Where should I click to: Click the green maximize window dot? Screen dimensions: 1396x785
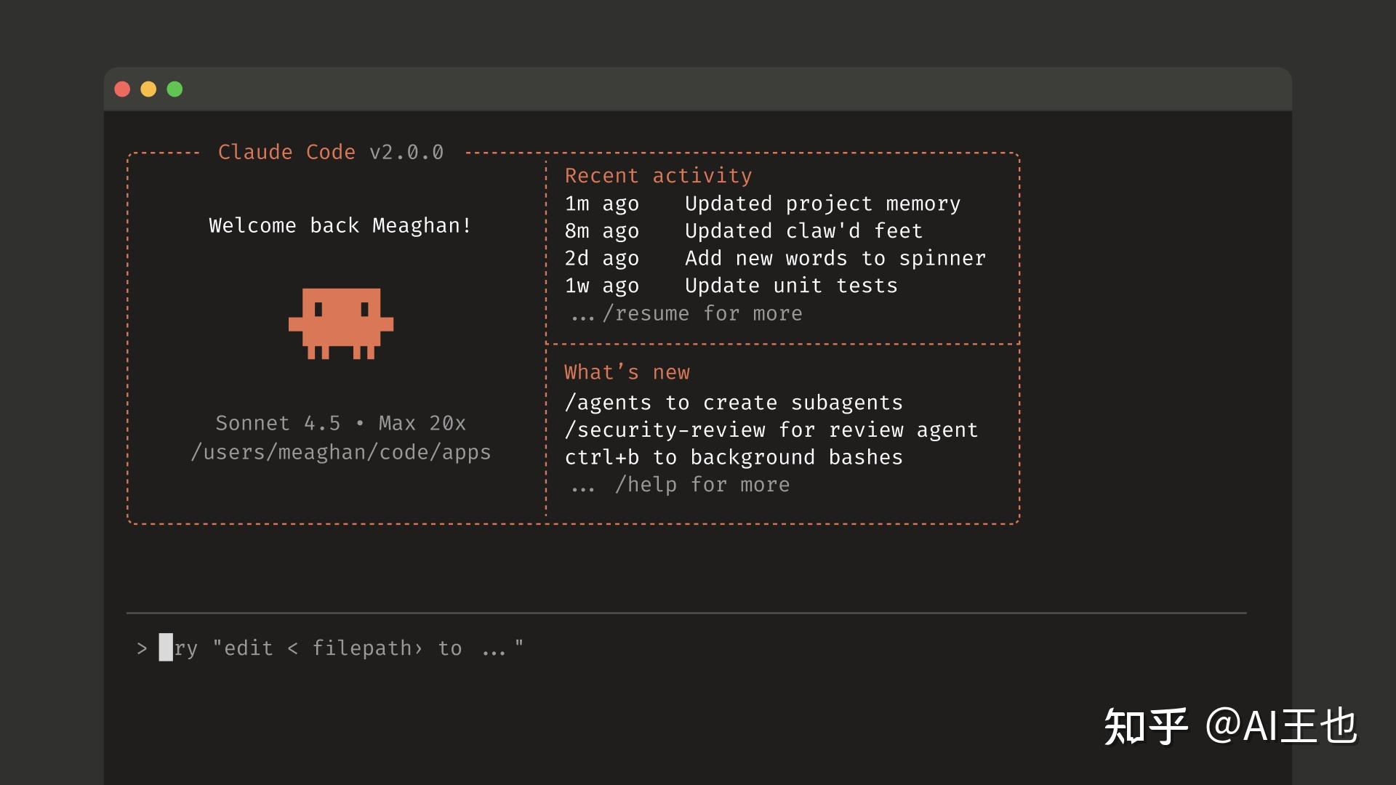pyautogui.click(x=174, y=89)
